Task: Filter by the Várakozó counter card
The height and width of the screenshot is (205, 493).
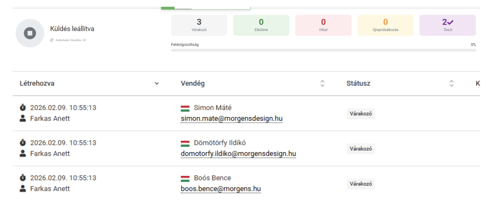Action: (x=199, y=25)
